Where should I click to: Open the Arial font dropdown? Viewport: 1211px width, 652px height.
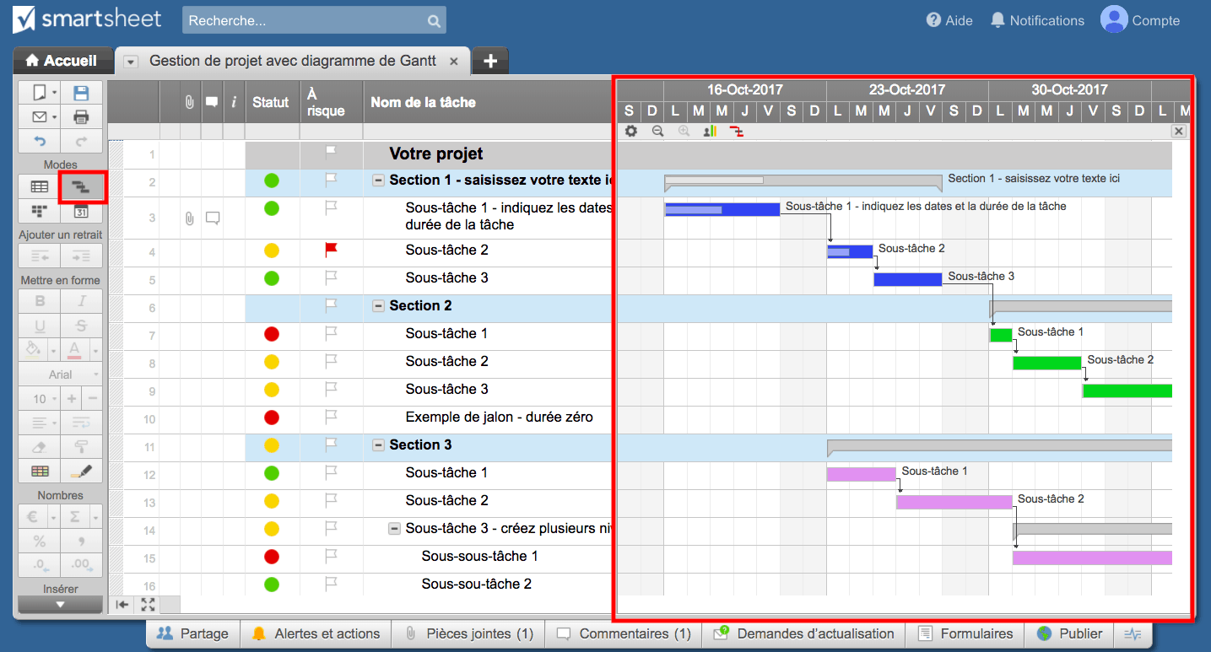click(61, 374)
